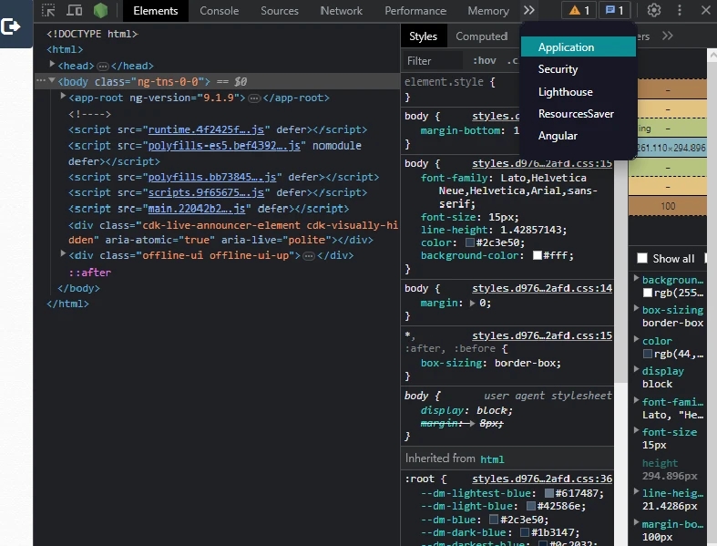Viewport: 717px width, 546px height.
Task: Open DevTools settings gear
Action: pos(654,10)
